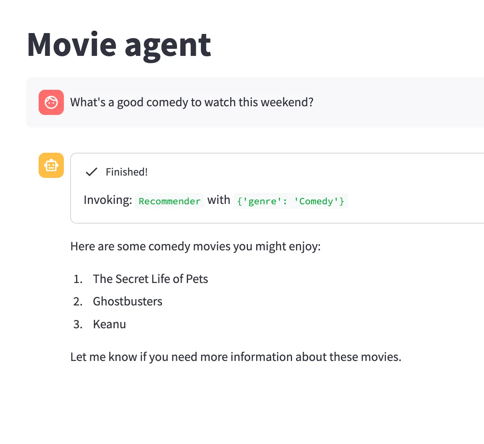Viewport: 484px width, 444px height.
Task: Click the 'Here are some comedy movies' line
Action: point(195,246)
